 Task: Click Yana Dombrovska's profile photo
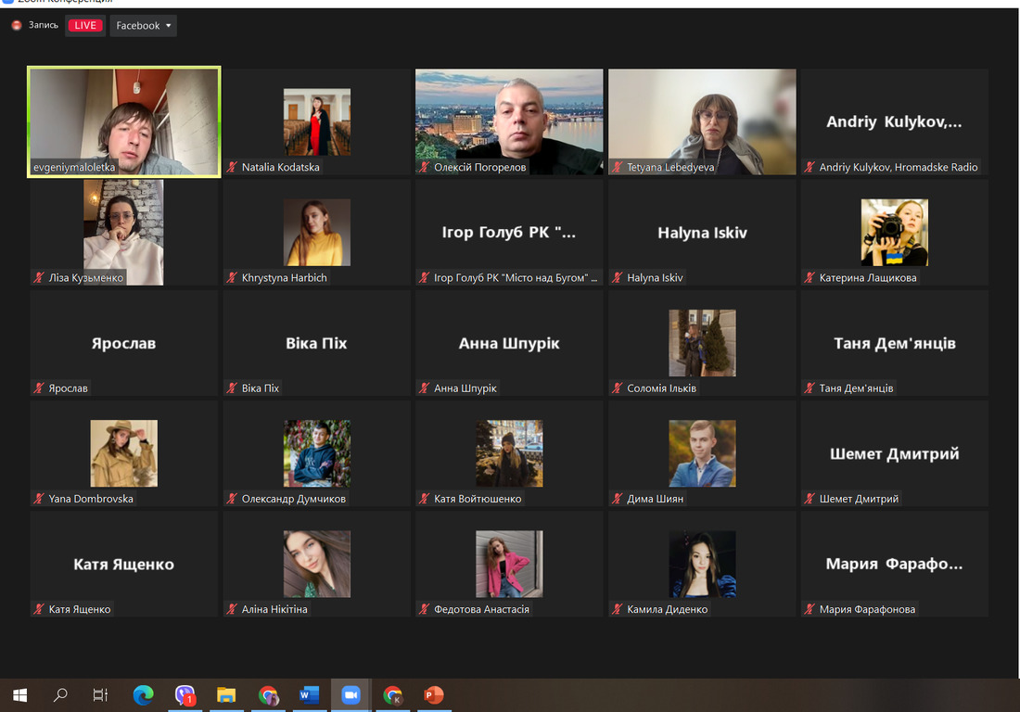123,453
